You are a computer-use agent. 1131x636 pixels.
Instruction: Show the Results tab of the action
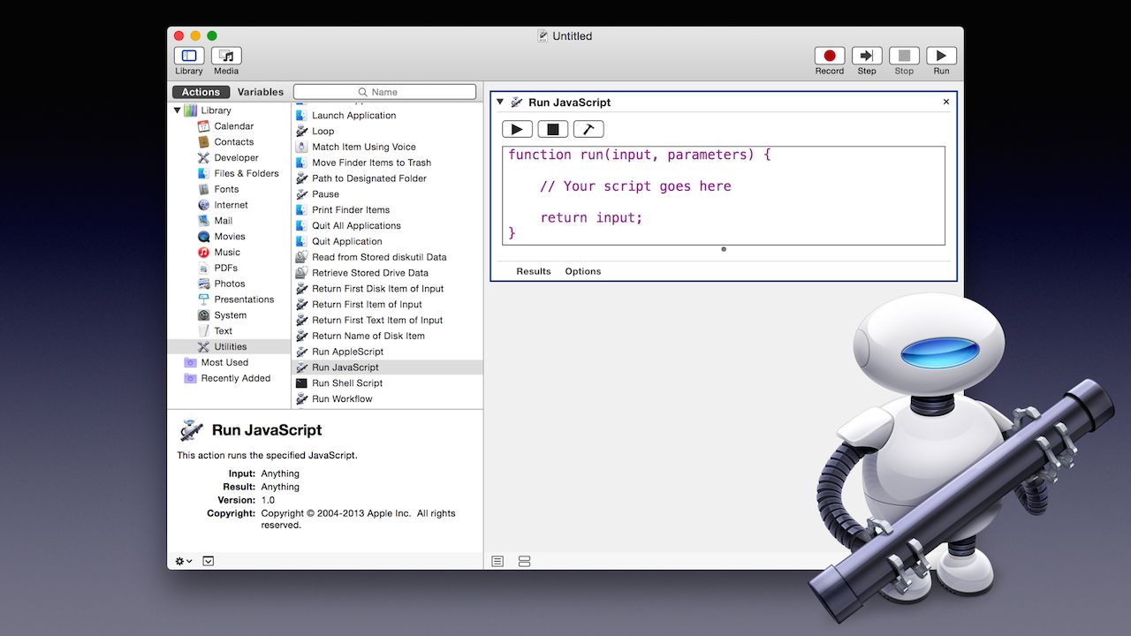pos(534,271)
